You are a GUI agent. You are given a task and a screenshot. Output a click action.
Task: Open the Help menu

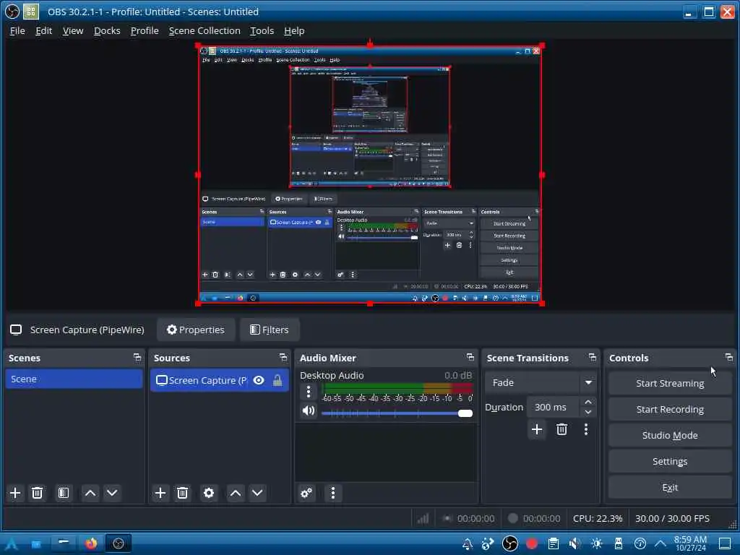coord(294,30)
